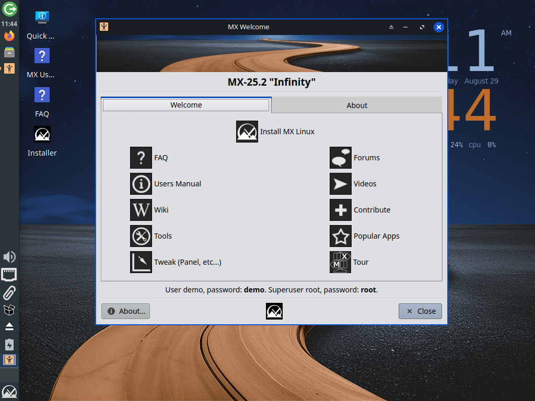
Task: Start the Tour signpost icon
Action: (x=340, y=262)
